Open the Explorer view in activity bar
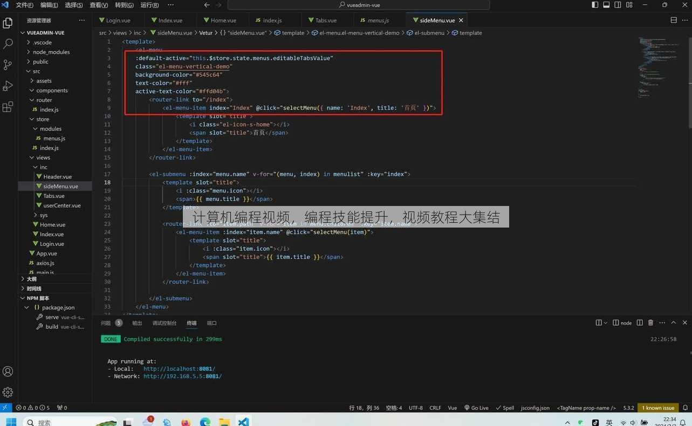 click(8, 23)
